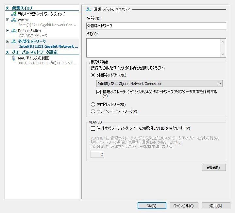The width and height of the screenshot is (235, 213).
Task: Click the キャンセル(C) cancel button
Action: [x=184, y=206]
